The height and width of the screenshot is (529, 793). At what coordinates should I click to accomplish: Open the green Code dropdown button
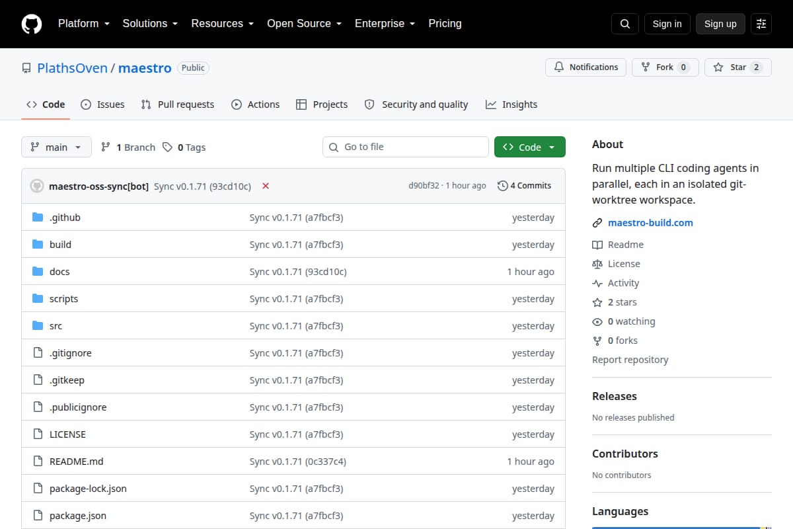[530, 147]
